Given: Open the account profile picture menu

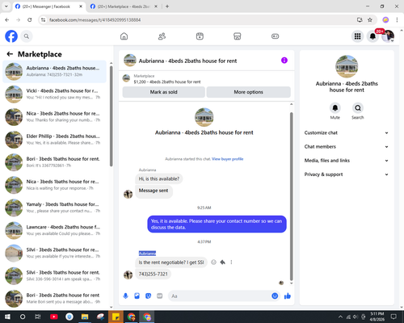Looking at the screenshot, I should 388,36.
